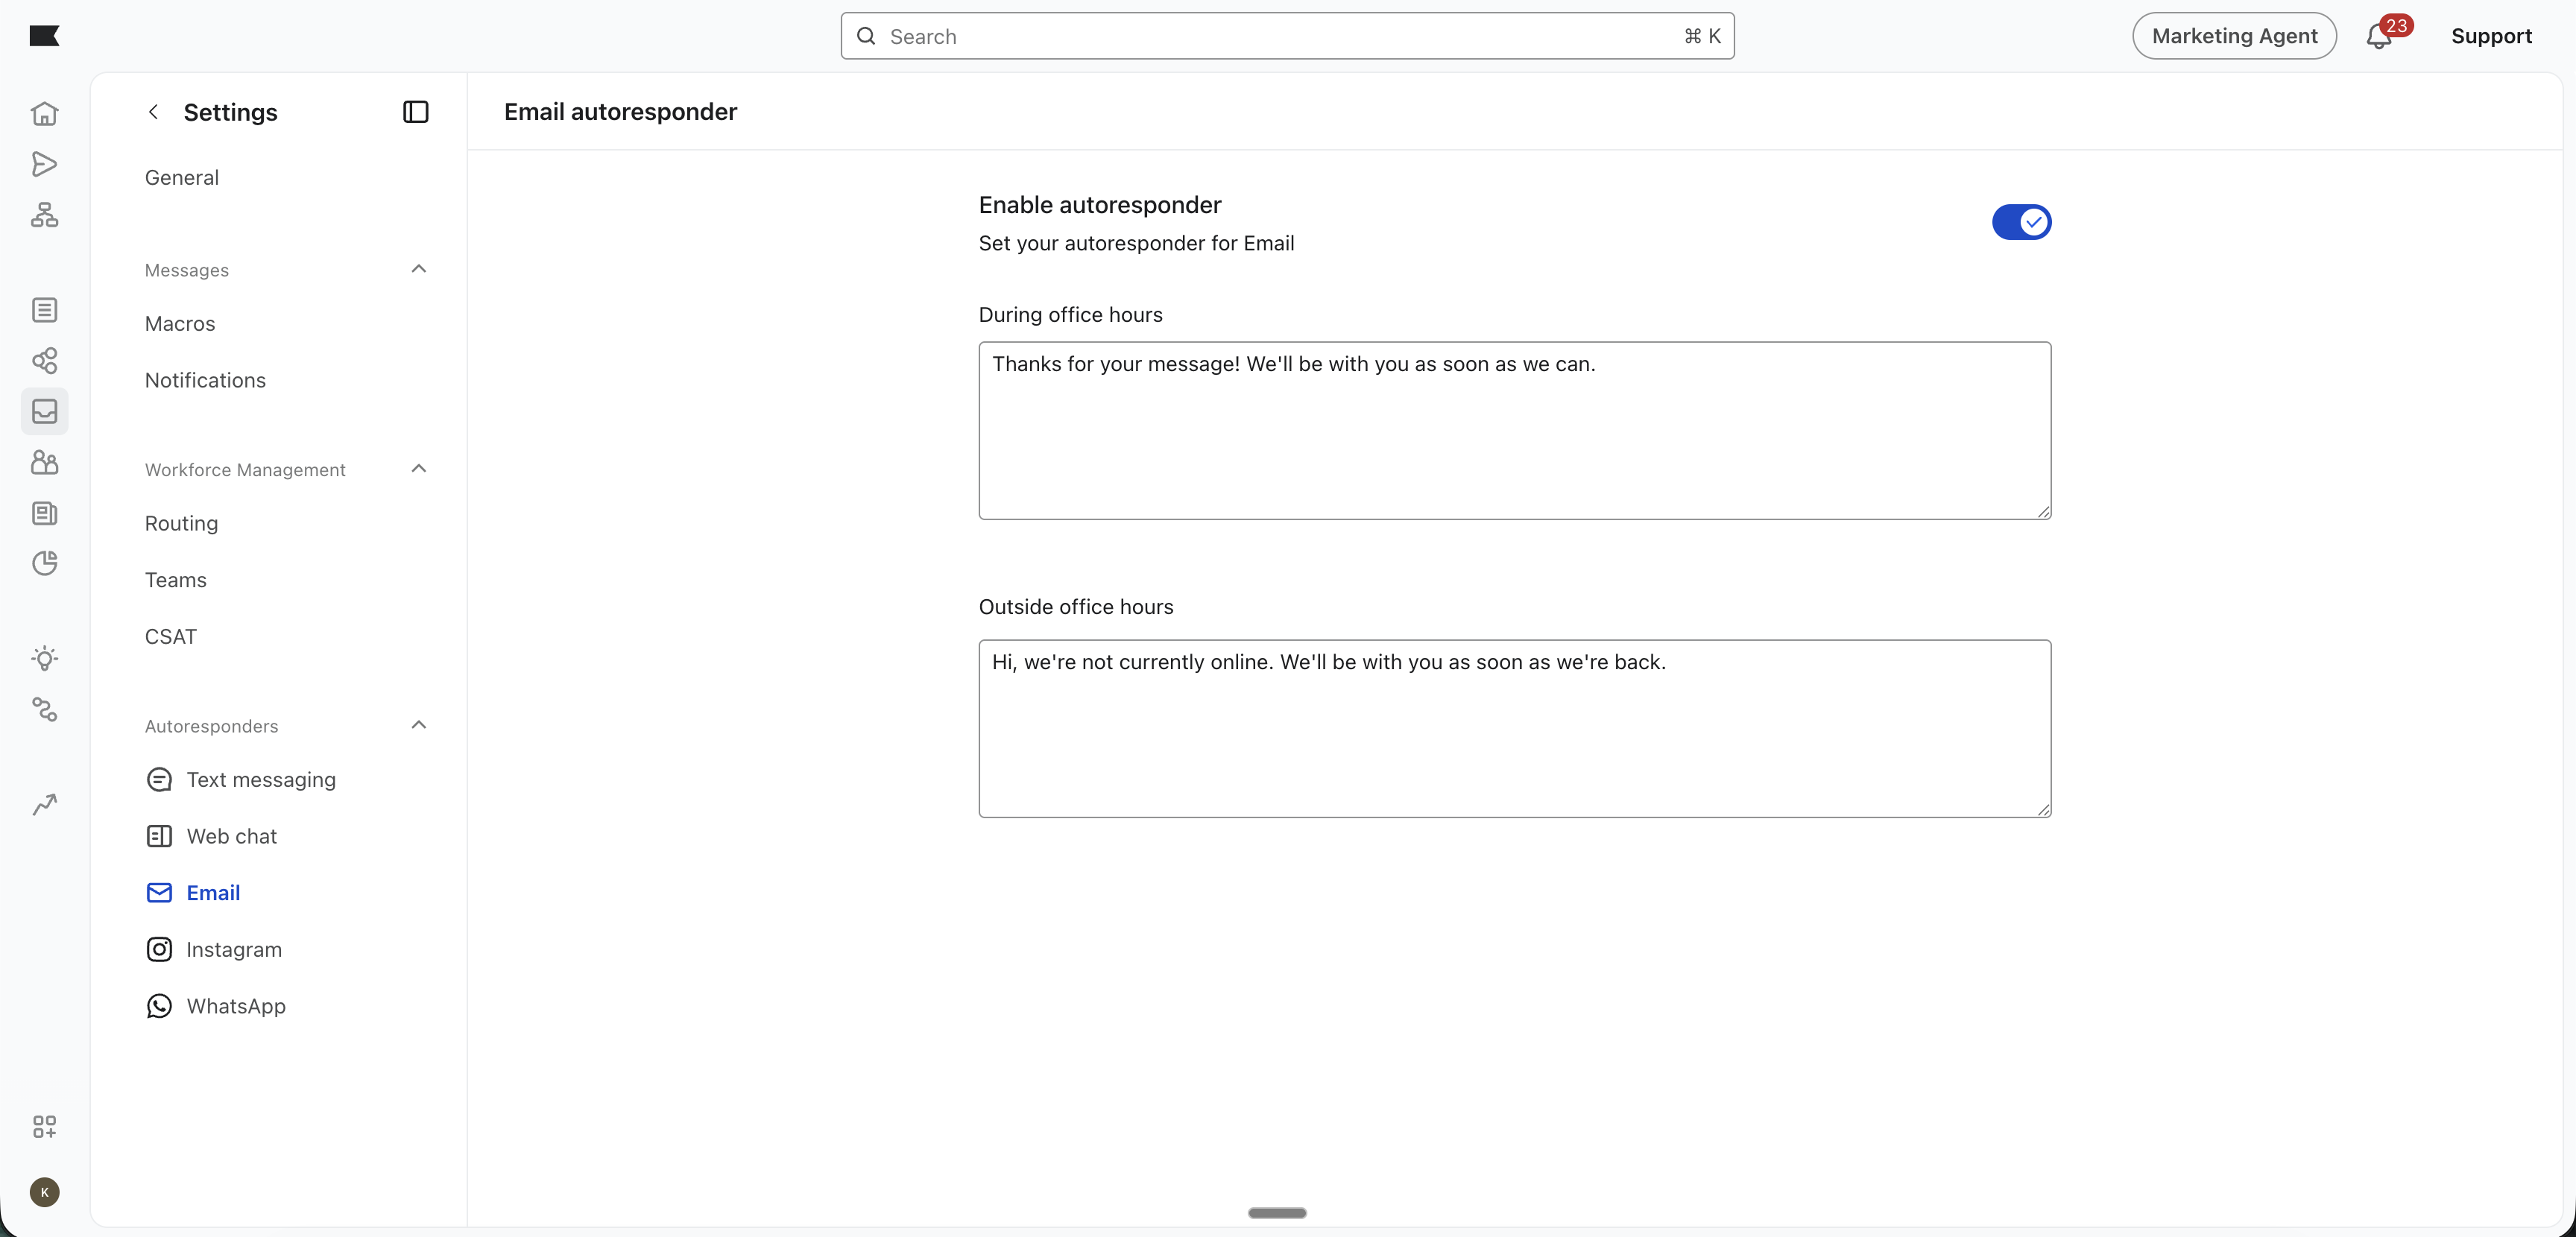Open the reports pie chart icon
Viewport: 2576px width, 1237px height.
coord(44,563)
